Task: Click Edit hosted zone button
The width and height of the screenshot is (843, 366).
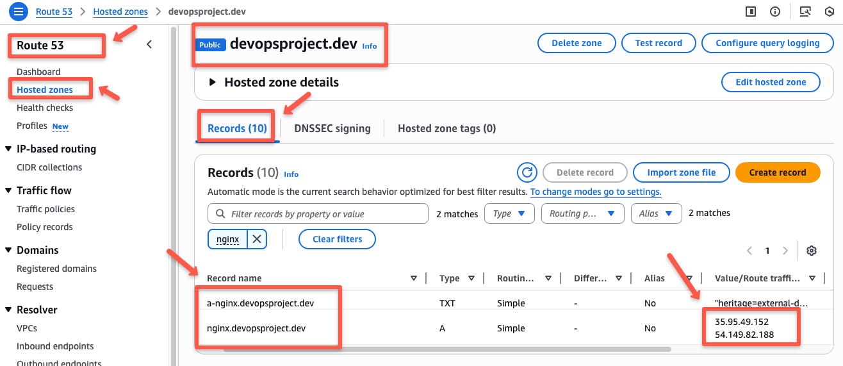Action: pos(771,82)
